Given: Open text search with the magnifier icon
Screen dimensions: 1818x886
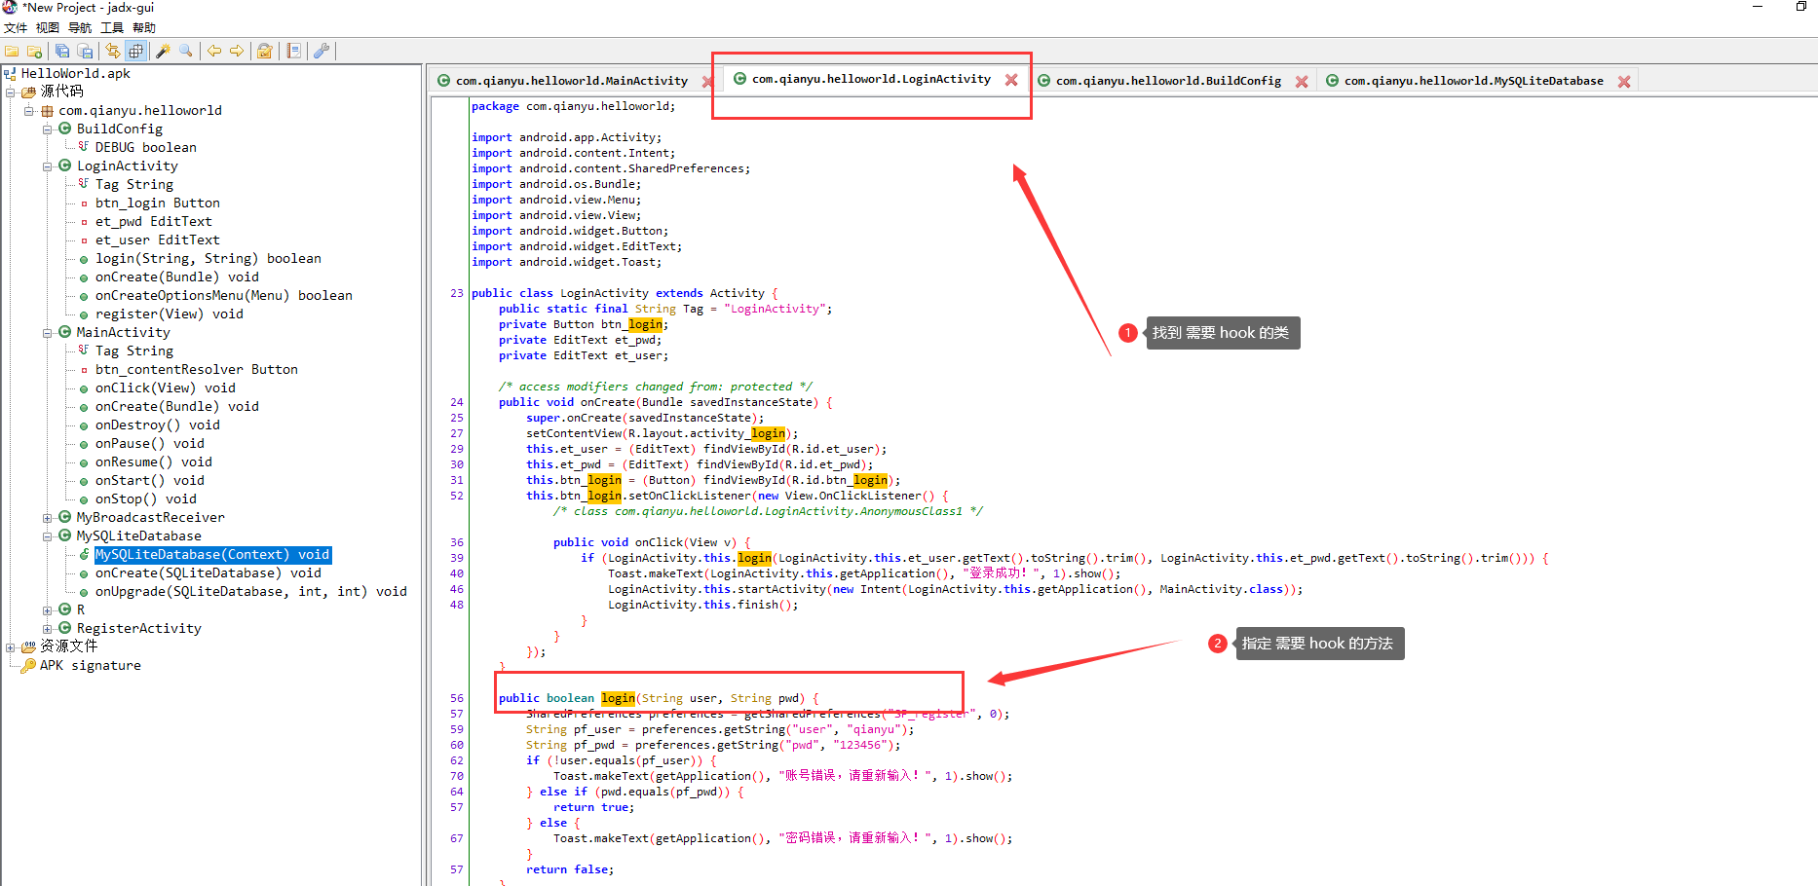Looking at the screenshot, I should coord(185,51).
